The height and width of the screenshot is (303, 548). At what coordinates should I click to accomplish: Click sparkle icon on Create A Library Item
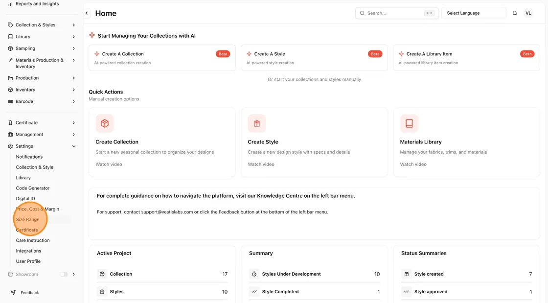point(401,54)
